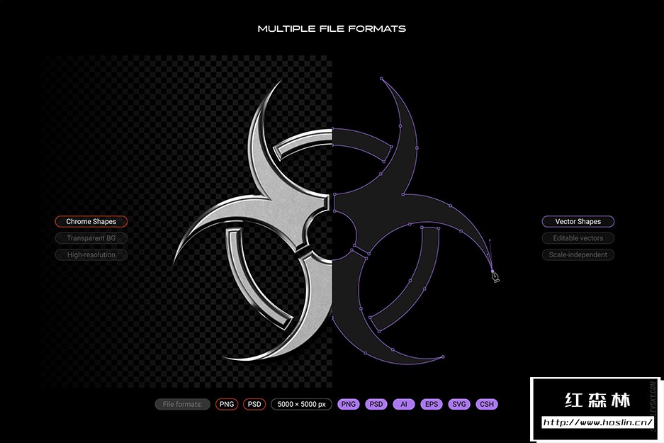This screenshot has height=443, width=664.
Task: Open the http://www.hoslin.cn/ link
Action: point(598,422)
